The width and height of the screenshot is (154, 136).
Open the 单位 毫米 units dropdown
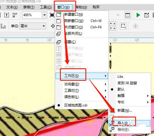pos(33,26)
